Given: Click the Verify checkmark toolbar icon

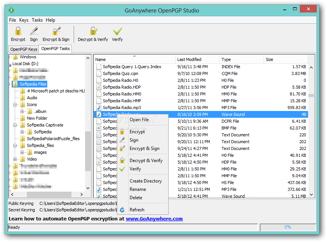Looking at the screenshot, I should tap(118, 31).
